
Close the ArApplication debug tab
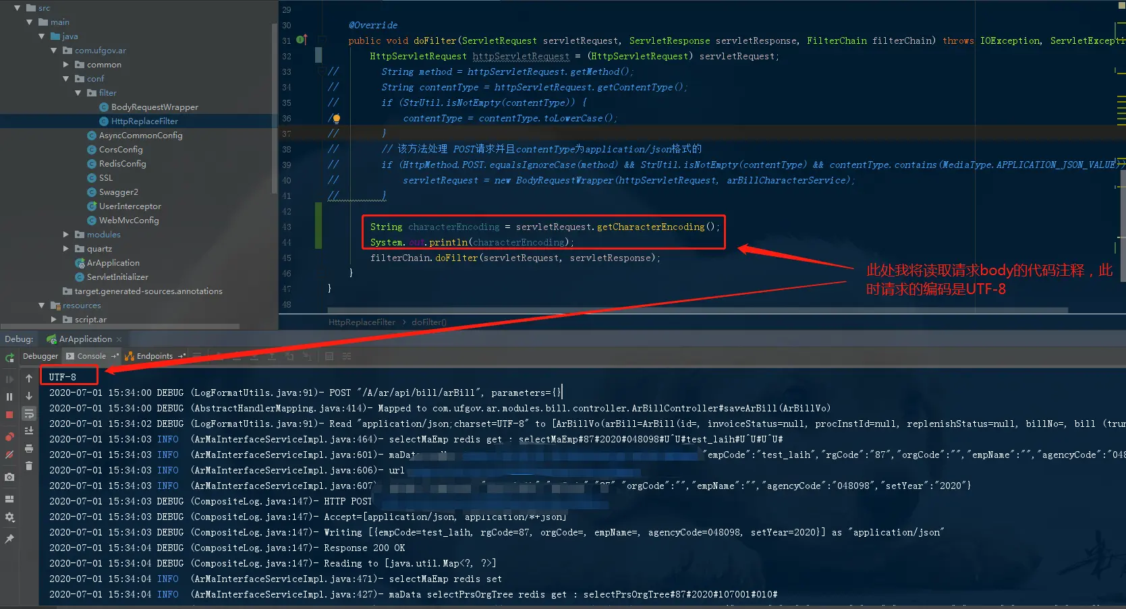[119, 339]
